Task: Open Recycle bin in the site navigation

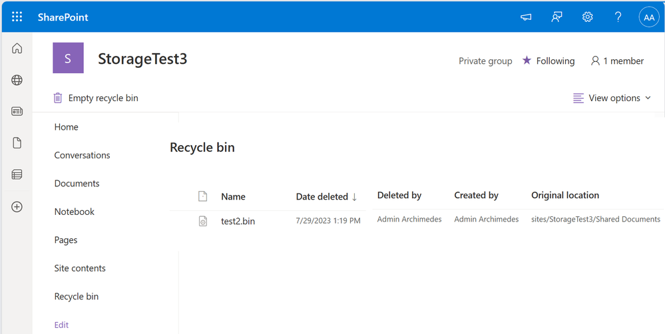Action: pyautogui.click(x=77, y=297)
